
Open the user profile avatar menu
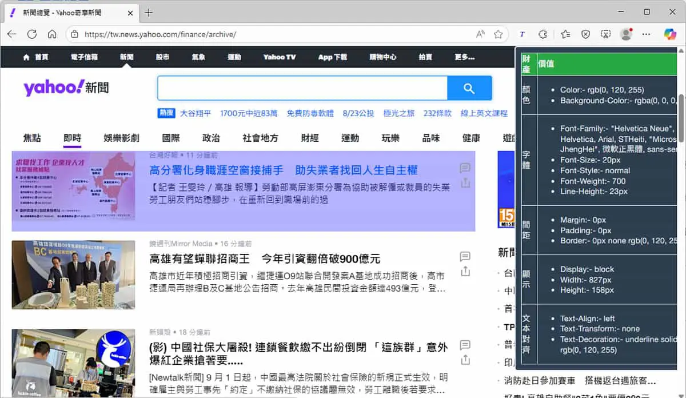point(626,34)
